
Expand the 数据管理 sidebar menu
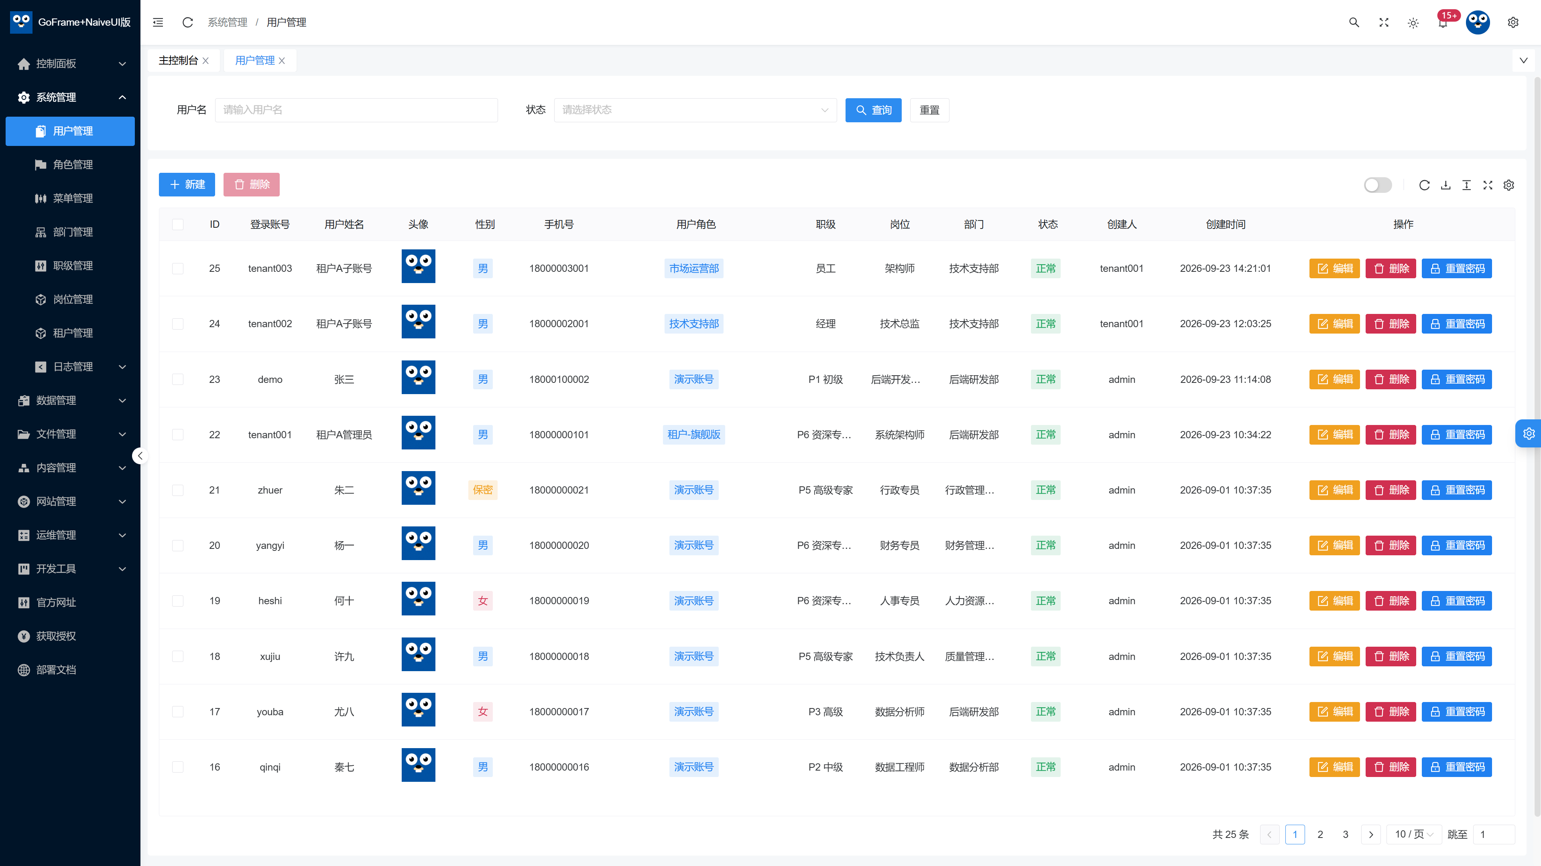click(70, 401)
